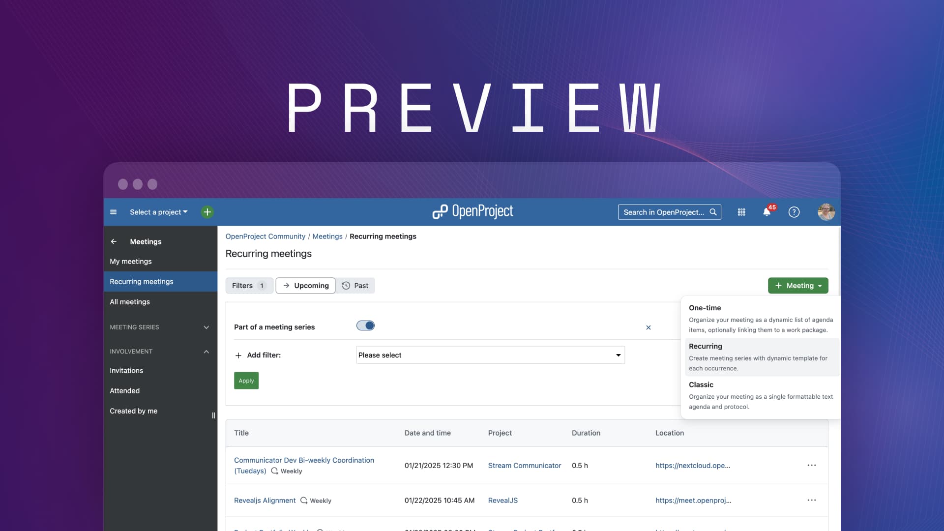Open more options for Revealjs Alignment meeting
The height and width of the screenshot is (531, 944).
812,500
